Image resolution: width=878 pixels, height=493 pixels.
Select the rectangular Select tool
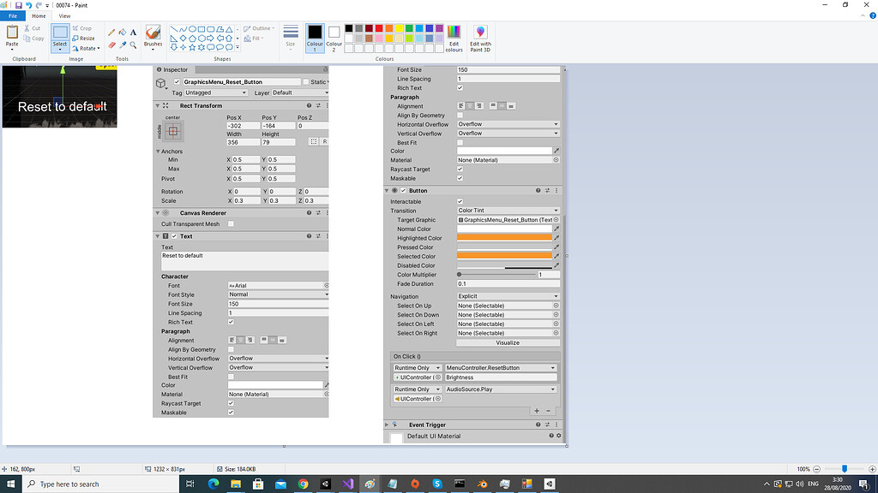click(x=58, y=33)
